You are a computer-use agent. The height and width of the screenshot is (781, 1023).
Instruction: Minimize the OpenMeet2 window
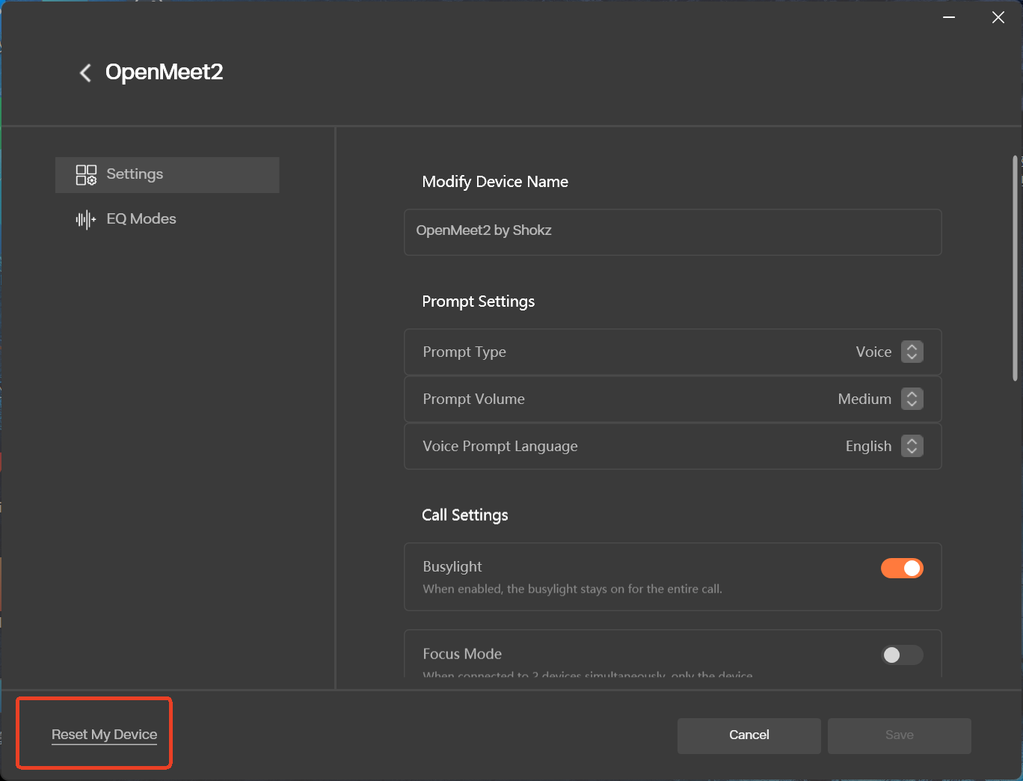pos(949,17)
